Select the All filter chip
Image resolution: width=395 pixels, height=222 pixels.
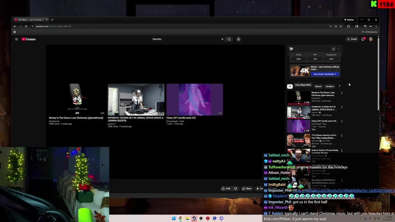290,86
